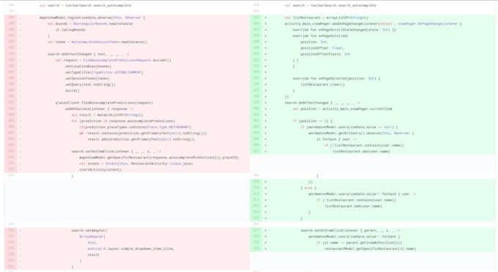Click added line 'if (it.name == parent.getItemAtPosition(i))'
This screenshot has height=272, width=498.
click(x=359, y=243)
